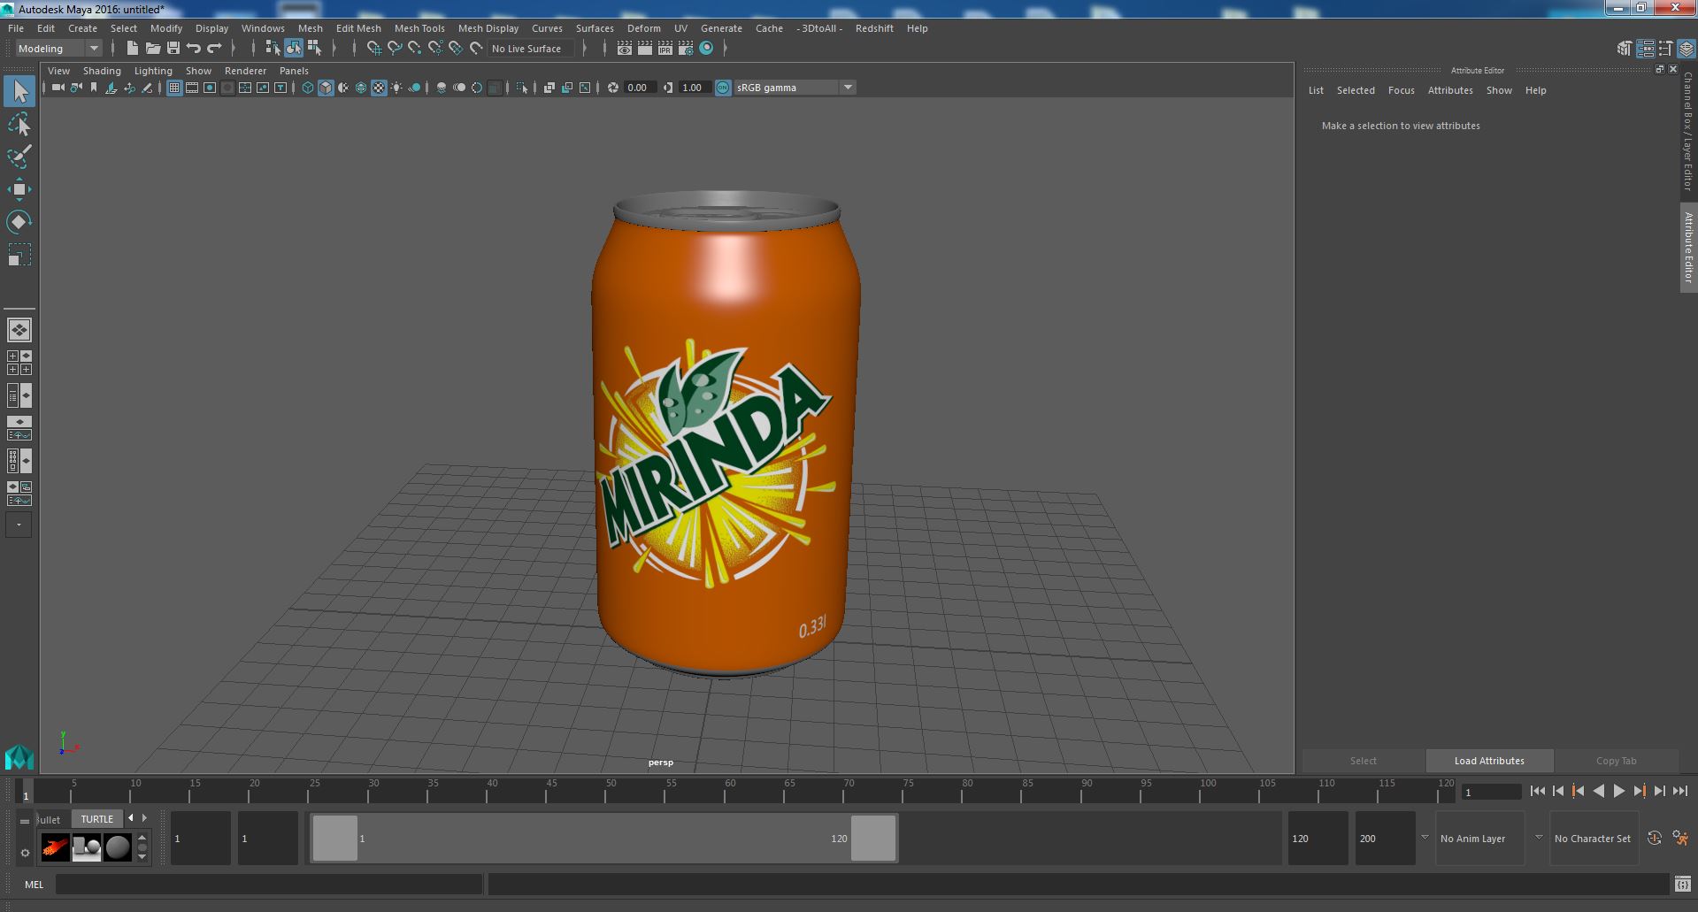
Task: Open the Modeling menu set dropdown
Action: [59, 49]
